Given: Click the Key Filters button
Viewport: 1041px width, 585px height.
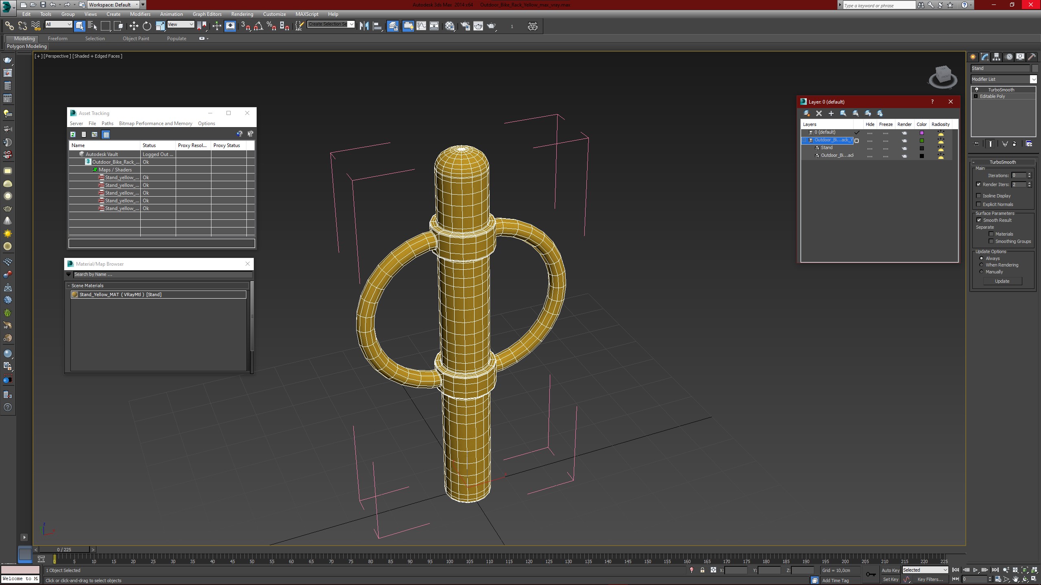Looking at the screenshot, I should (x=930, y=579).
